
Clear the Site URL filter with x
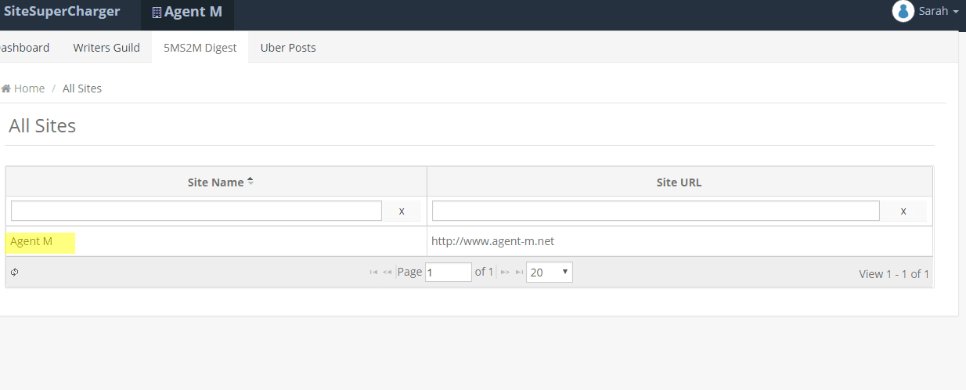pos(903,211)
